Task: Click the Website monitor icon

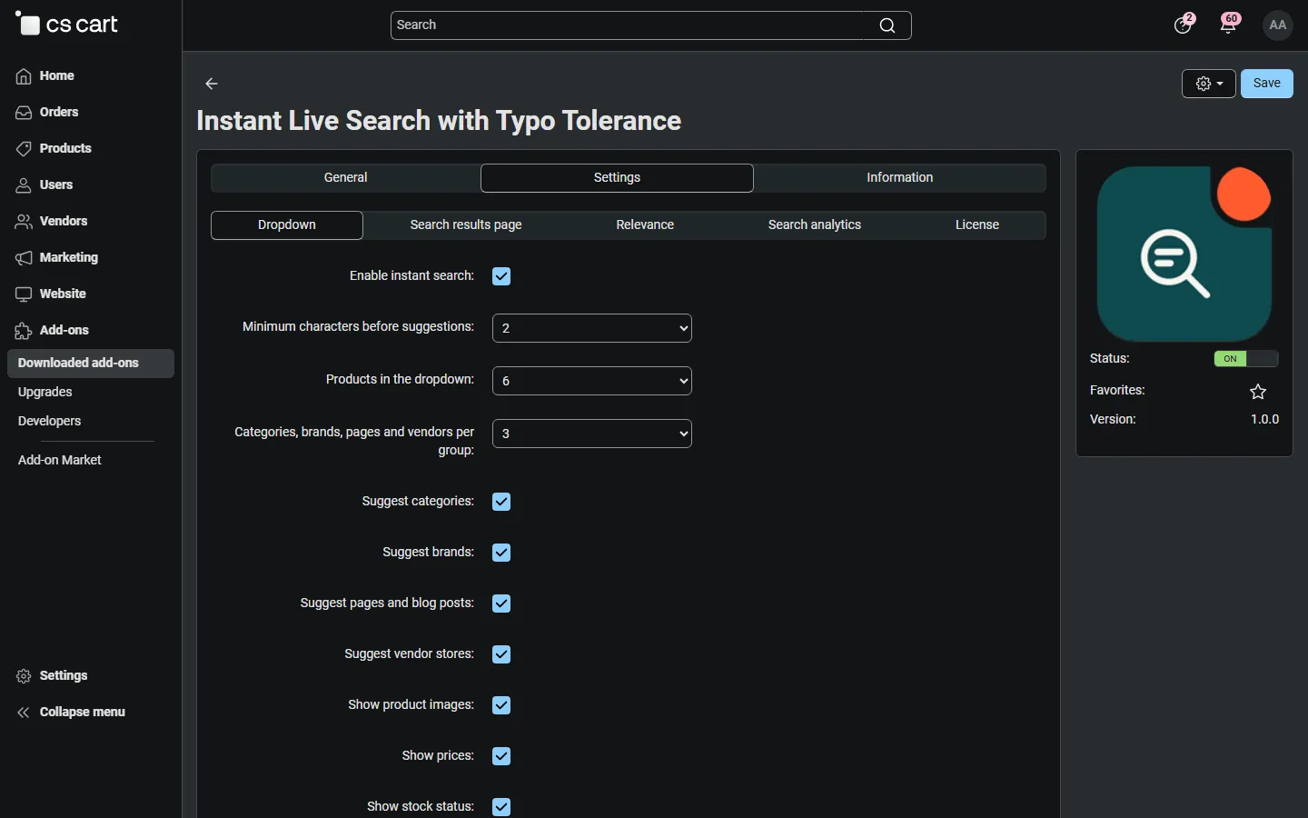Action: pyautogui.click(x=24, y=294)
